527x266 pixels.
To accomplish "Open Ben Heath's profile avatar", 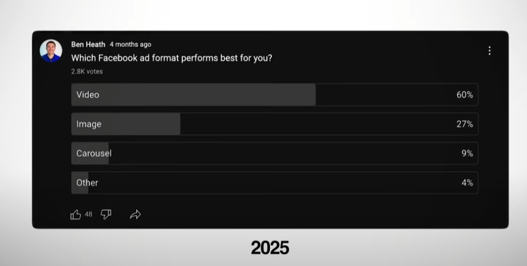I will click(x=51, y=51).
